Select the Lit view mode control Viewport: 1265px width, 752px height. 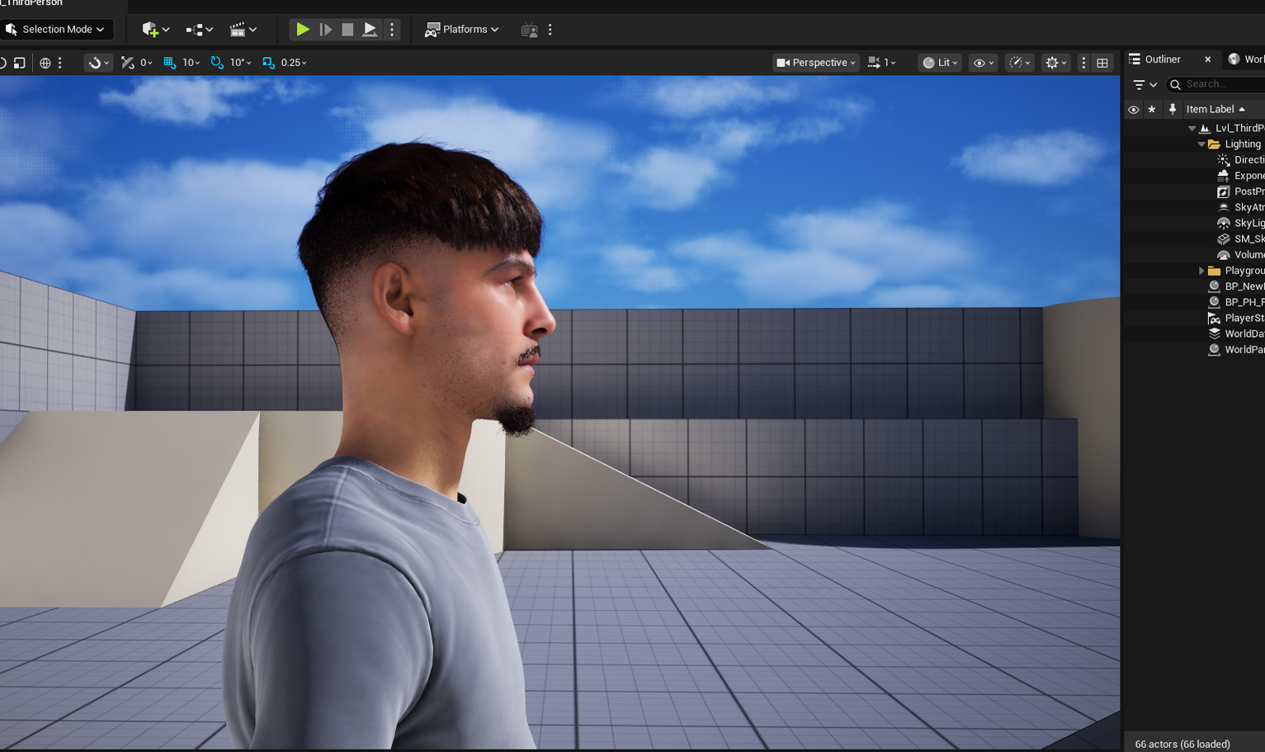[x=939, y=62]
